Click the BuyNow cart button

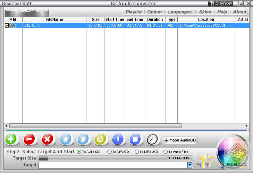click(221, 3)
